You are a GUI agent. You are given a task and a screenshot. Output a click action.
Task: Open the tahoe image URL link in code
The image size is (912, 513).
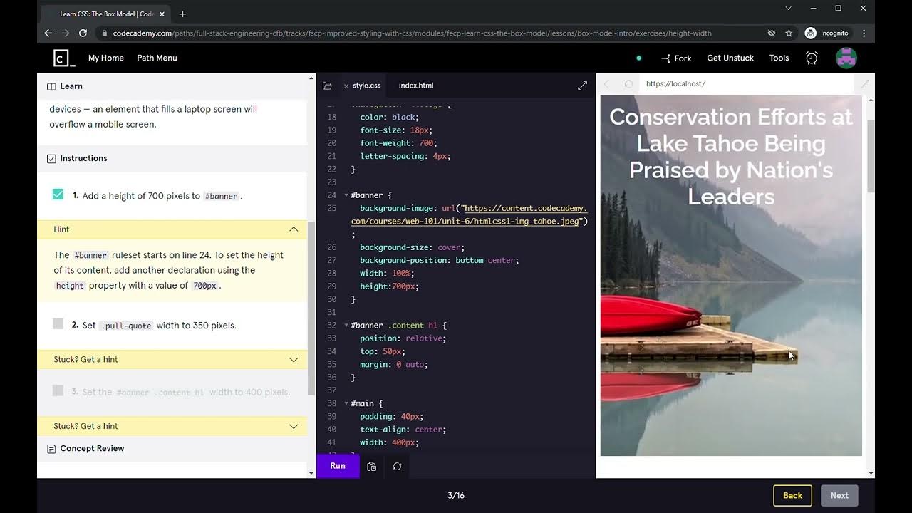[x=470, y=215]
